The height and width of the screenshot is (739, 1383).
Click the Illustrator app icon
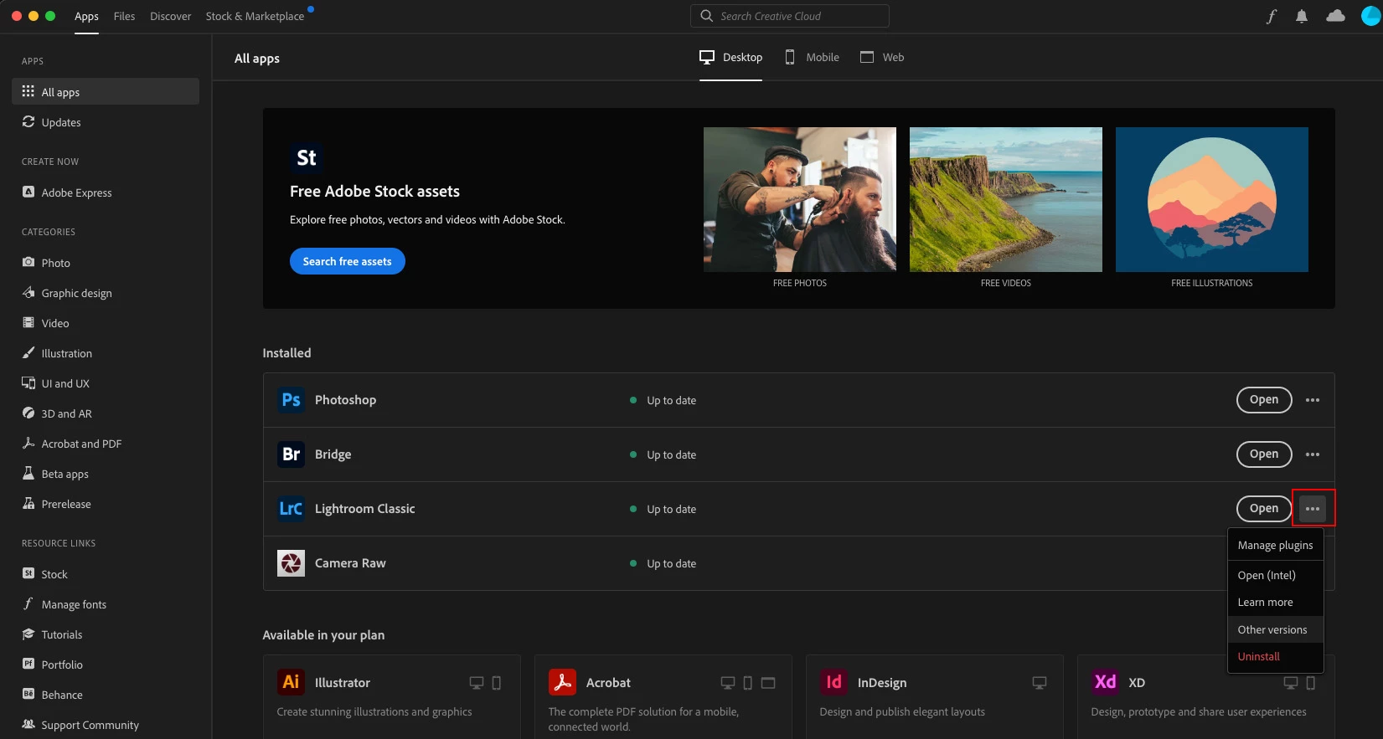point(291,682)
